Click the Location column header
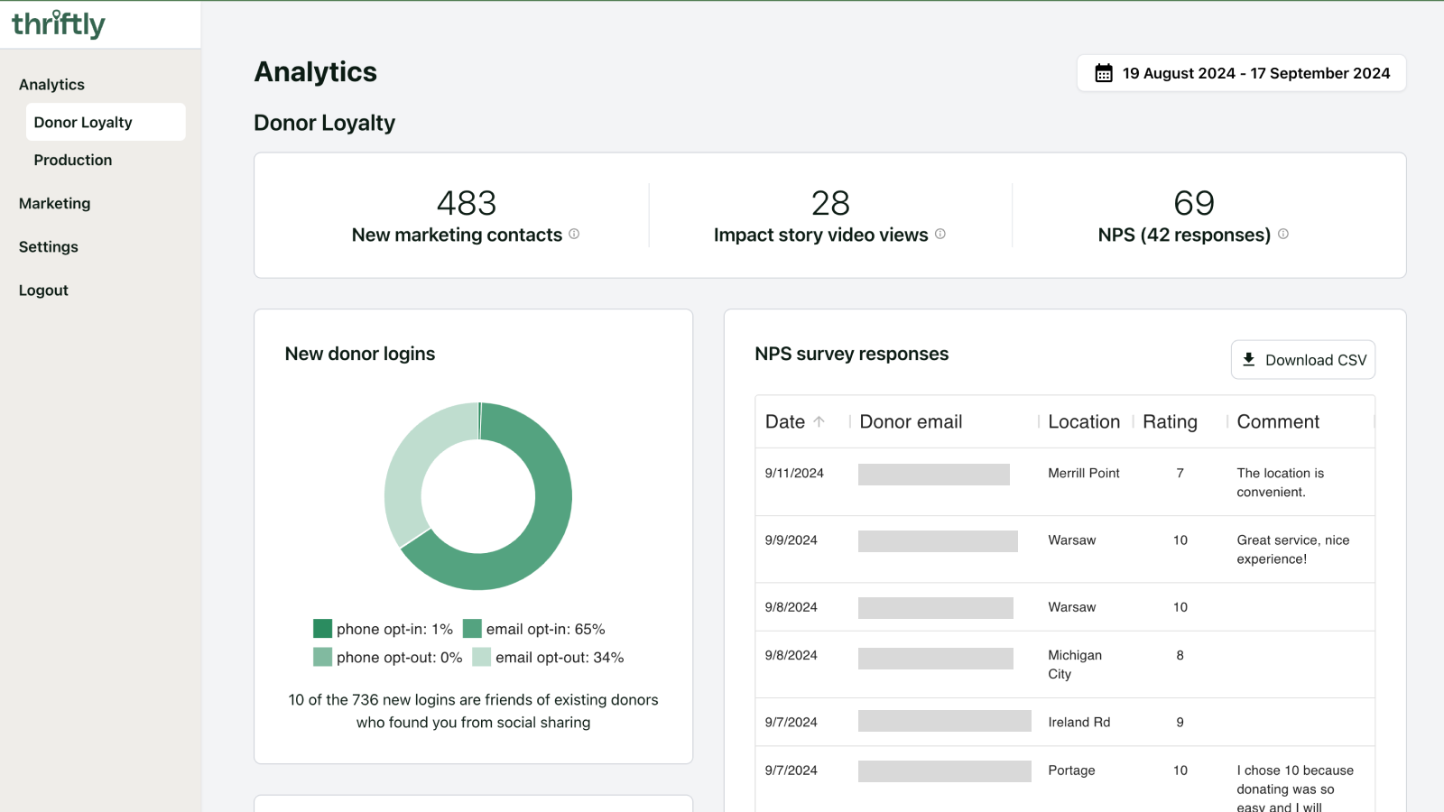1444x812 pixels. click(1084, 421)
